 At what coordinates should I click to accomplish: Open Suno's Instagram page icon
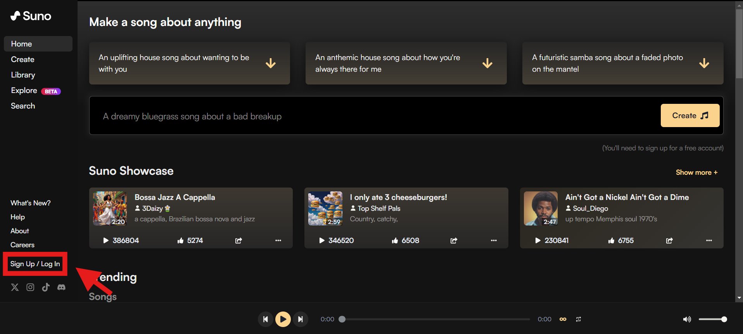pyautogui.click(x=30, y=287)
